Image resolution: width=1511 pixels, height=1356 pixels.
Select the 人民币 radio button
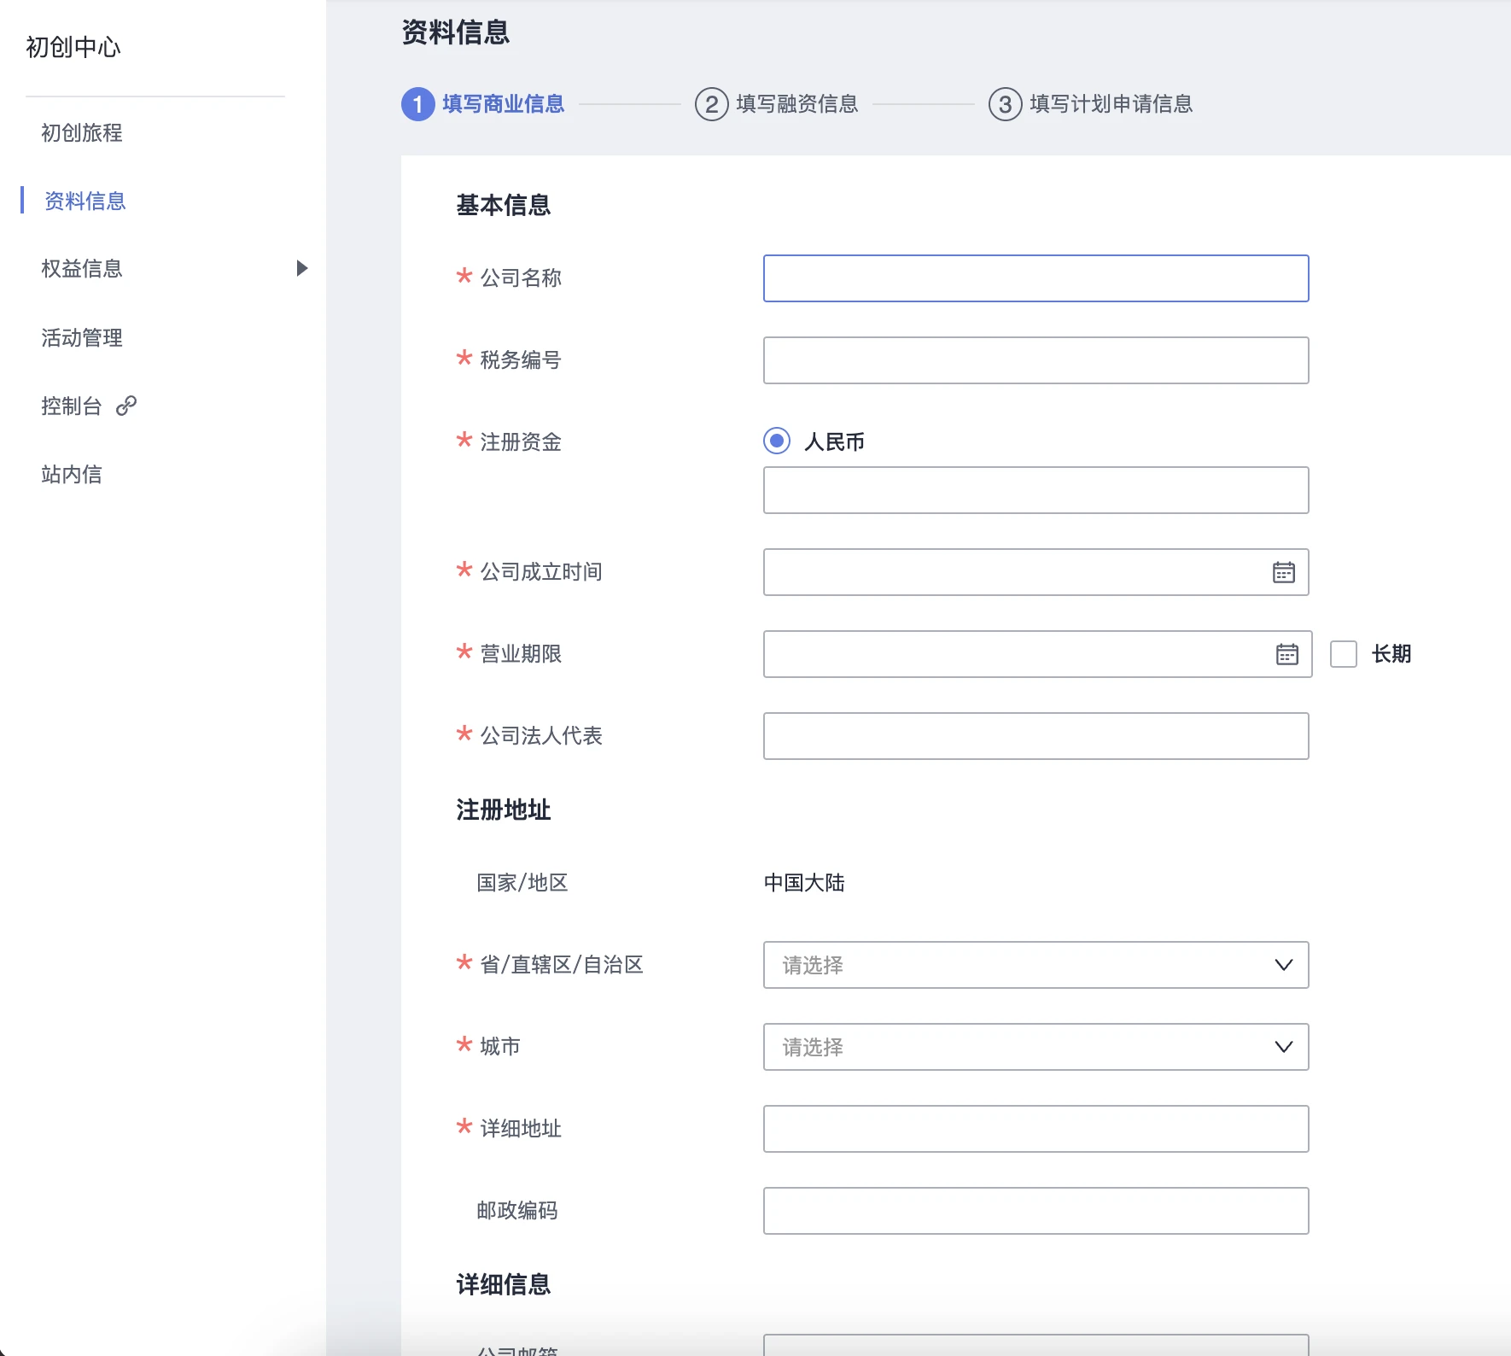[x=777, y=441]
